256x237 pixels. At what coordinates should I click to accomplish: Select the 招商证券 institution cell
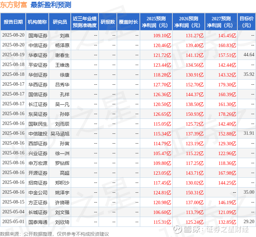point(38,183)
